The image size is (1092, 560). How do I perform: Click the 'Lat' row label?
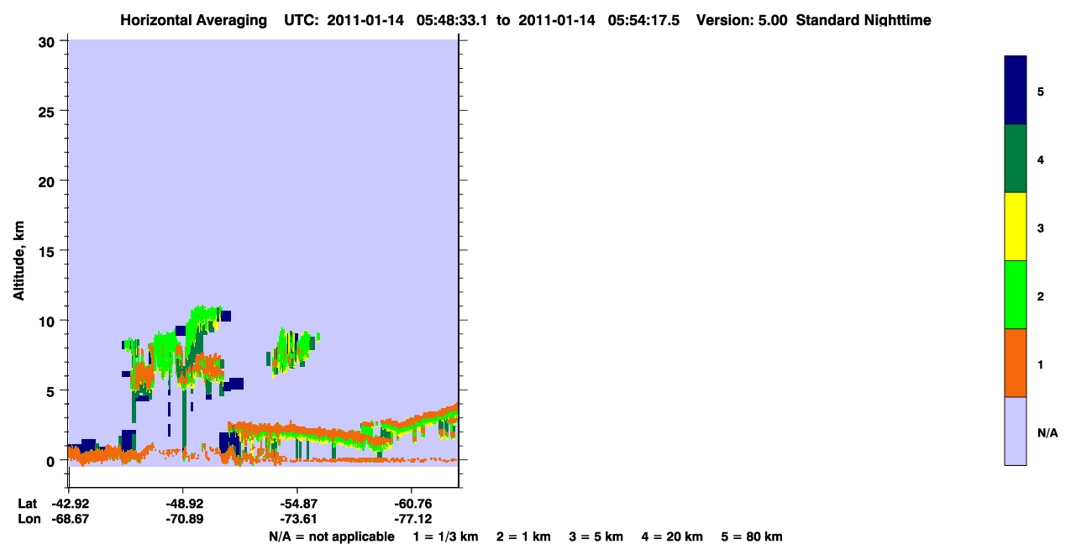[x=27, y=504]
